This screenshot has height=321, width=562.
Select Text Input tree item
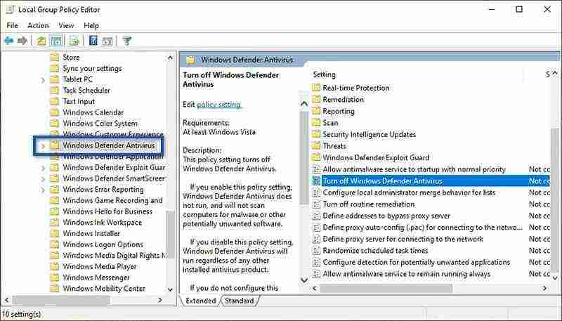(79, 101)
